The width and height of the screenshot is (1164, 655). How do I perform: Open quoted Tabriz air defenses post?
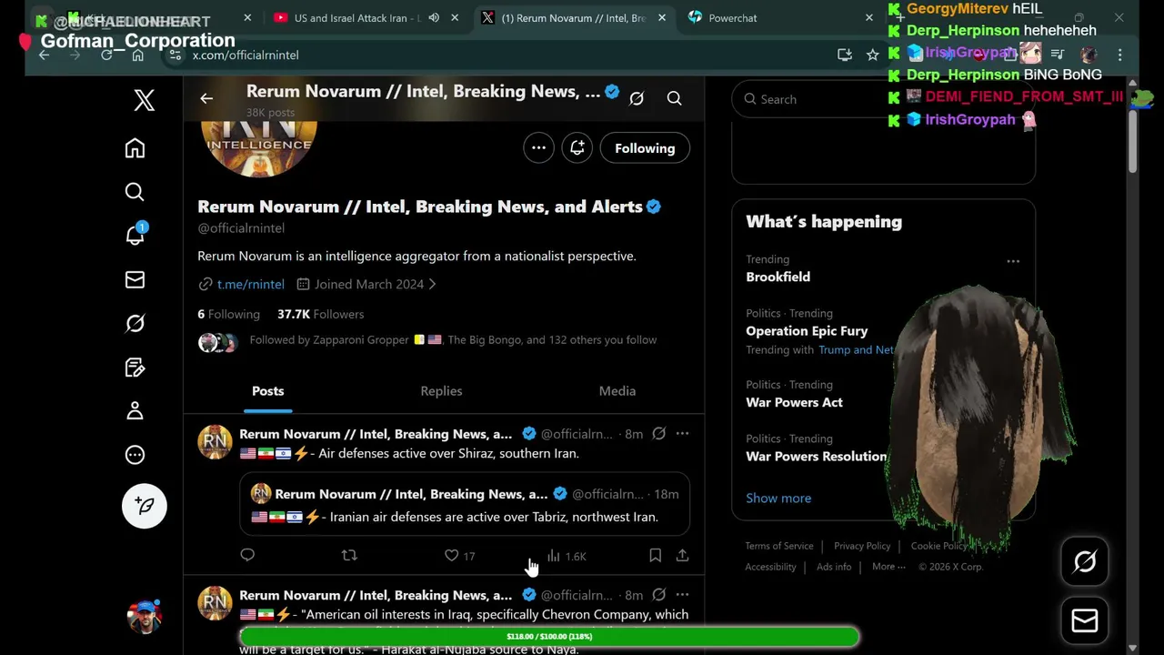coord(465,505)
